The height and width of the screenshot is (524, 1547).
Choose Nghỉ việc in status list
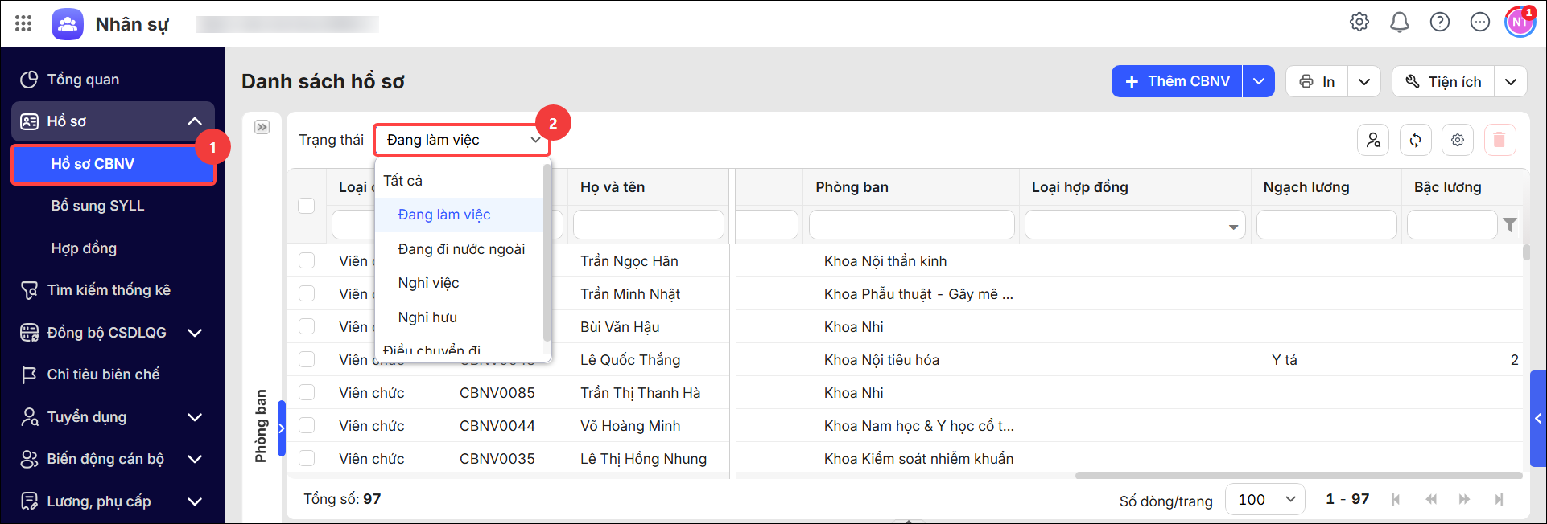pyautogui.click(x=428, y=283)
